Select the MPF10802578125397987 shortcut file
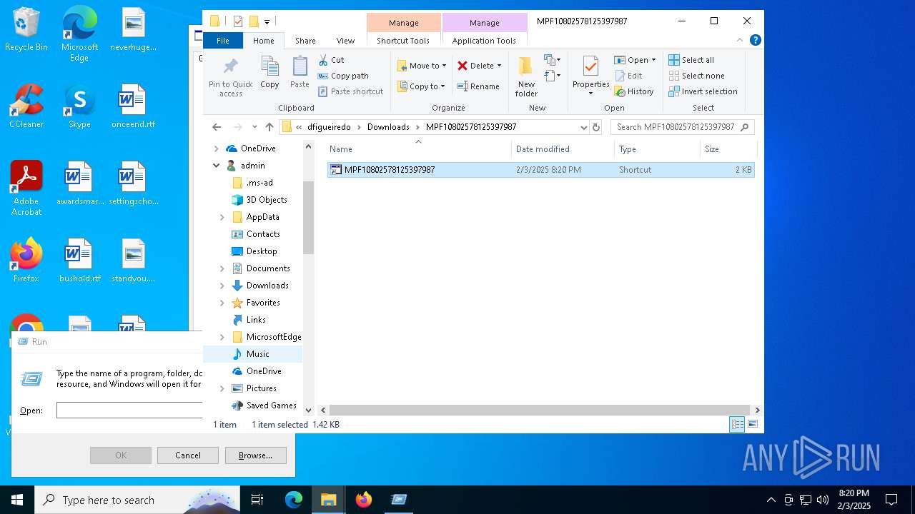 tap(540, 170)
